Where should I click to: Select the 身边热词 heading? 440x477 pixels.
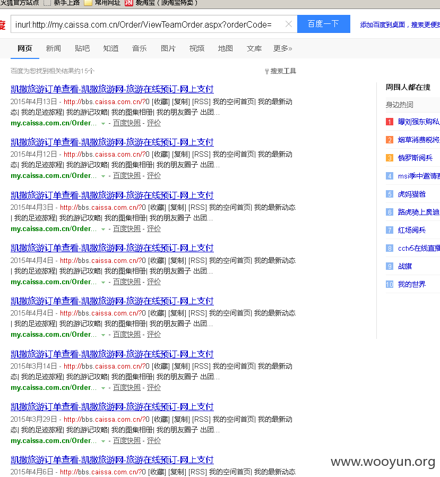pyautogui.click(x=399, y=105)
